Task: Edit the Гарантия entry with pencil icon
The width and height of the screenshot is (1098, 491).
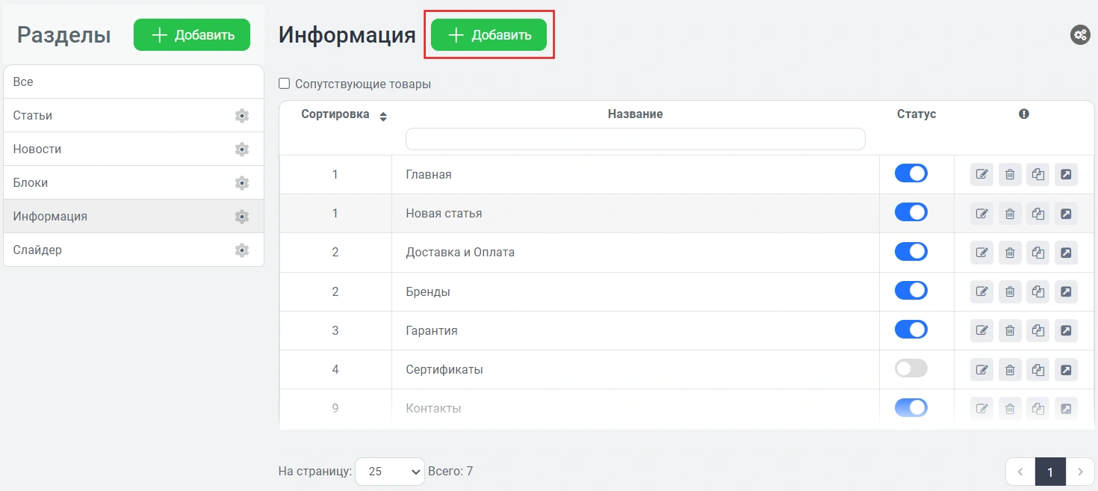Action: (x=981, y=330)
